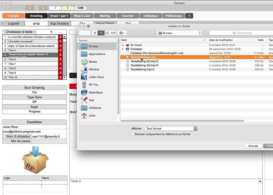Open the Utilitaires sidebar folder
Screen dimensions: 273x195
pyautogui.click(x=95, y=108)
